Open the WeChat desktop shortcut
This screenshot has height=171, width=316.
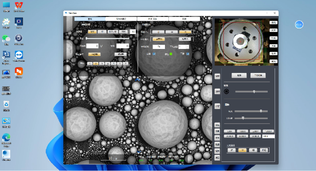coord(6,39)
